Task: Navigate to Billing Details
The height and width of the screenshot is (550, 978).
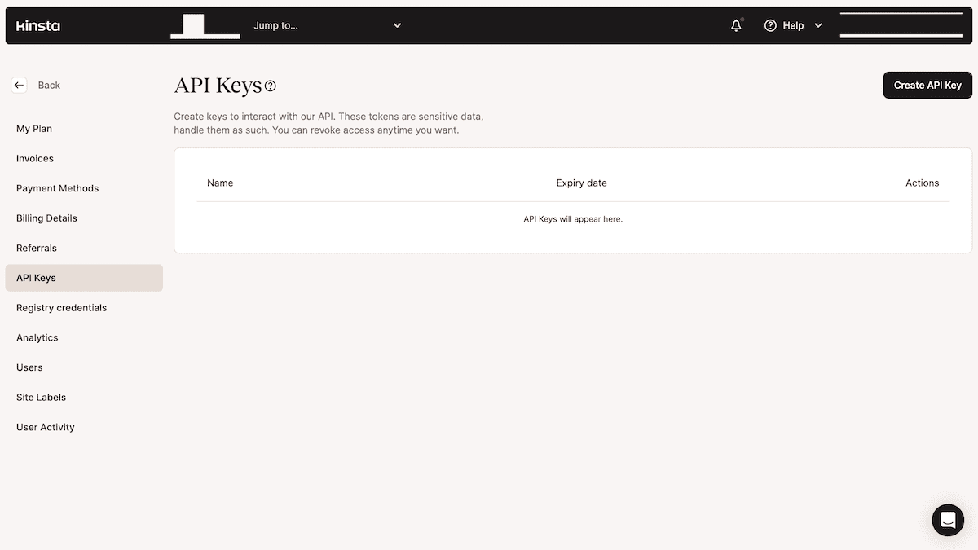Action: pos(46,218)
